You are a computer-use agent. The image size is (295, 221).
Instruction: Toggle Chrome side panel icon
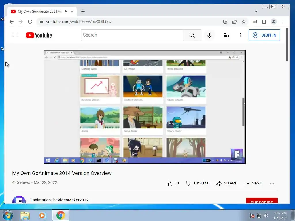264,22
